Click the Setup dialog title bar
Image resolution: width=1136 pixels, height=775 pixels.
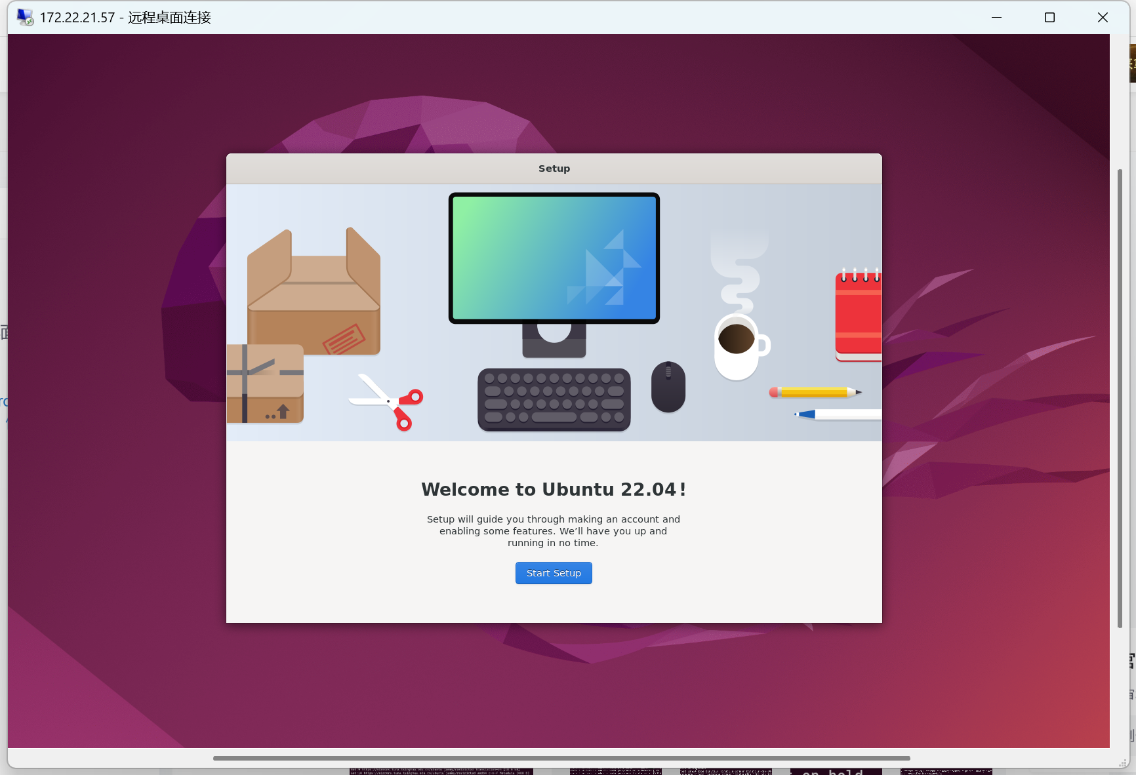(554, 169)
